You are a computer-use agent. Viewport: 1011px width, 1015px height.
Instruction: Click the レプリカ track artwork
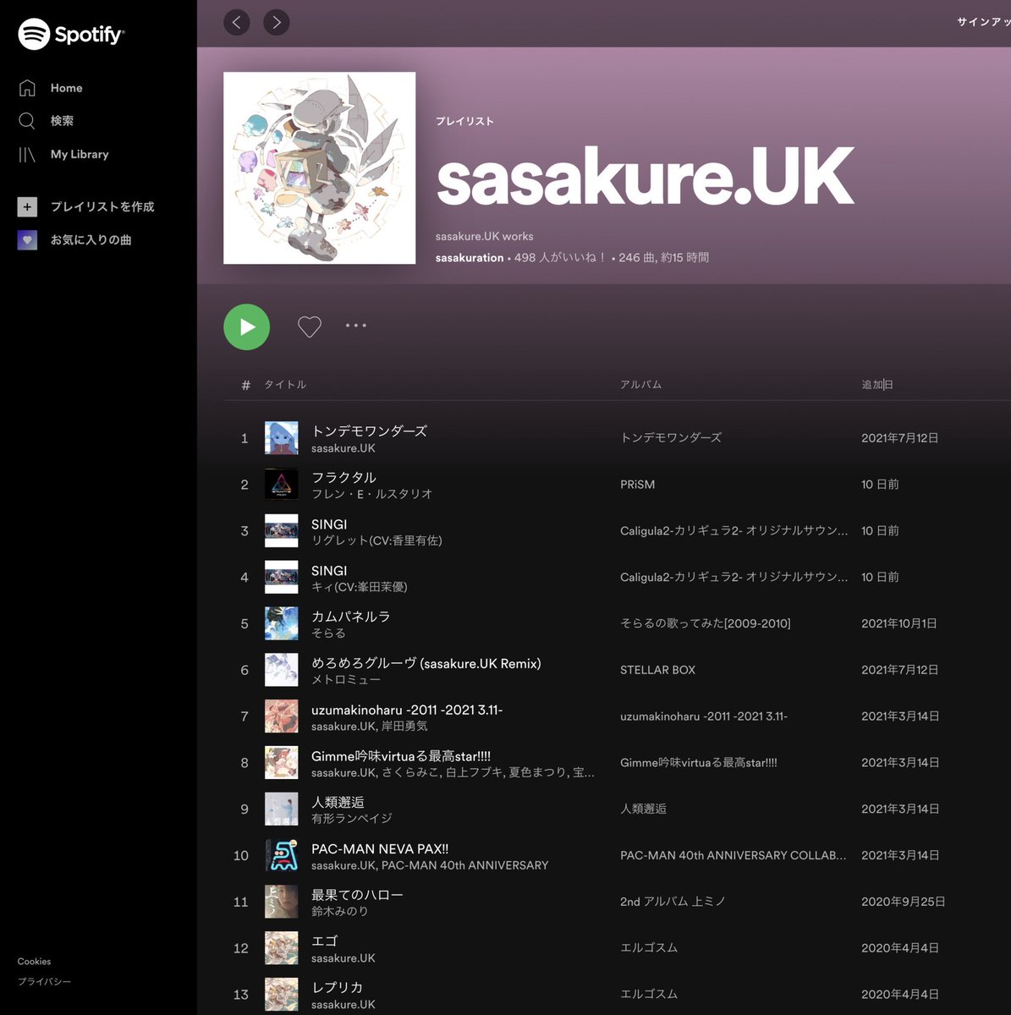point(281,995)
